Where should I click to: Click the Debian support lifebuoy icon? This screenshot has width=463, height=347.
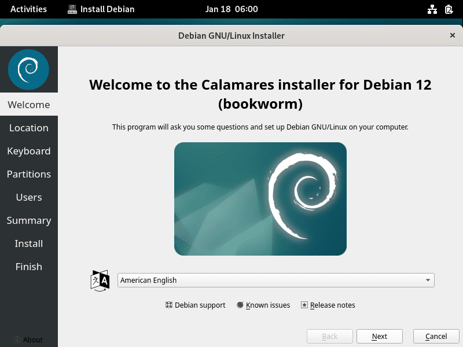pos(168,305)
